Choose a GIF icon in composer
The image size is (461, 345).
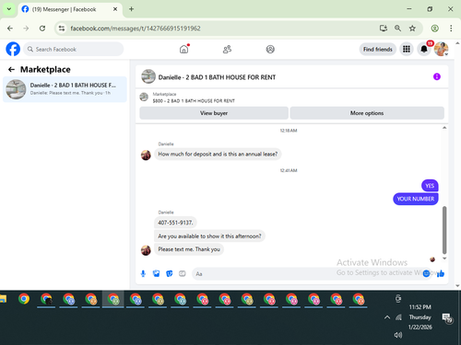click(x=183, y=273)
